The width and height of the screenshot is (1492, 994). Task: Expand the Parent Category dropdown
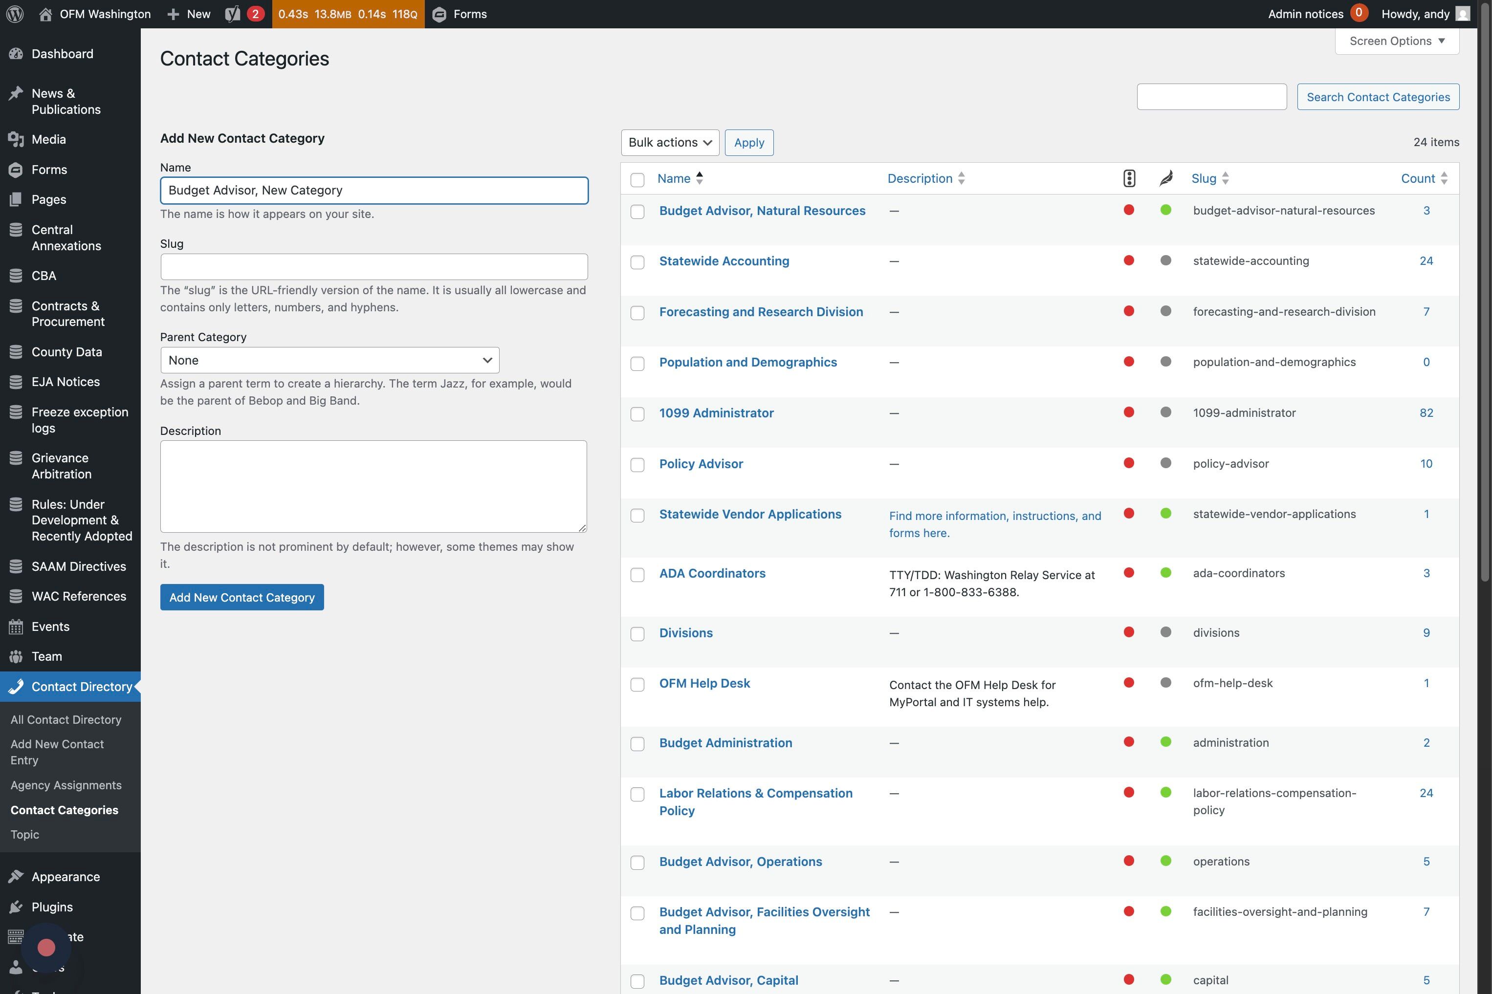329,360
